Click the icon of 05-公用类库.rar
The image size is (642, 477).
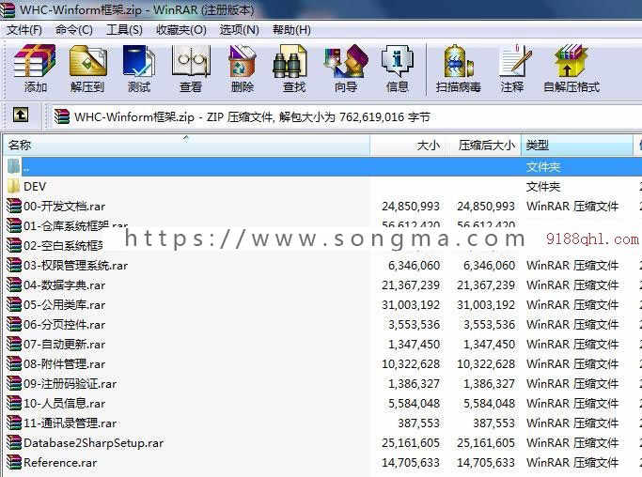[13, 304]
